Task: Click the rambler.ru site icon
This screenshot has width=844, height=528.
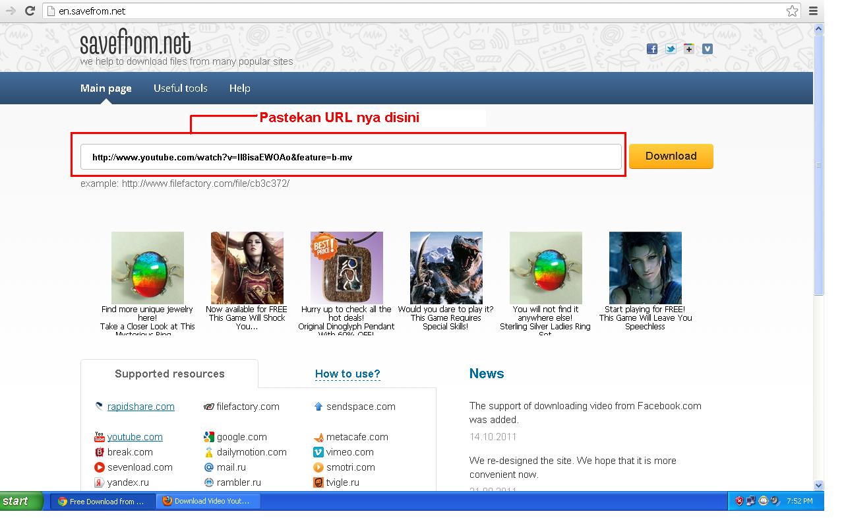Action: point(209,482)
